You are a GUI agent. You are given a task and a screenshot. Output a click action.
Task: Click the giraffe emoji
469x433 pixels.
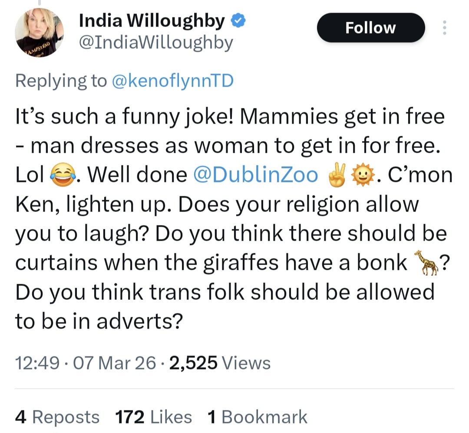[x=426, y=262]
